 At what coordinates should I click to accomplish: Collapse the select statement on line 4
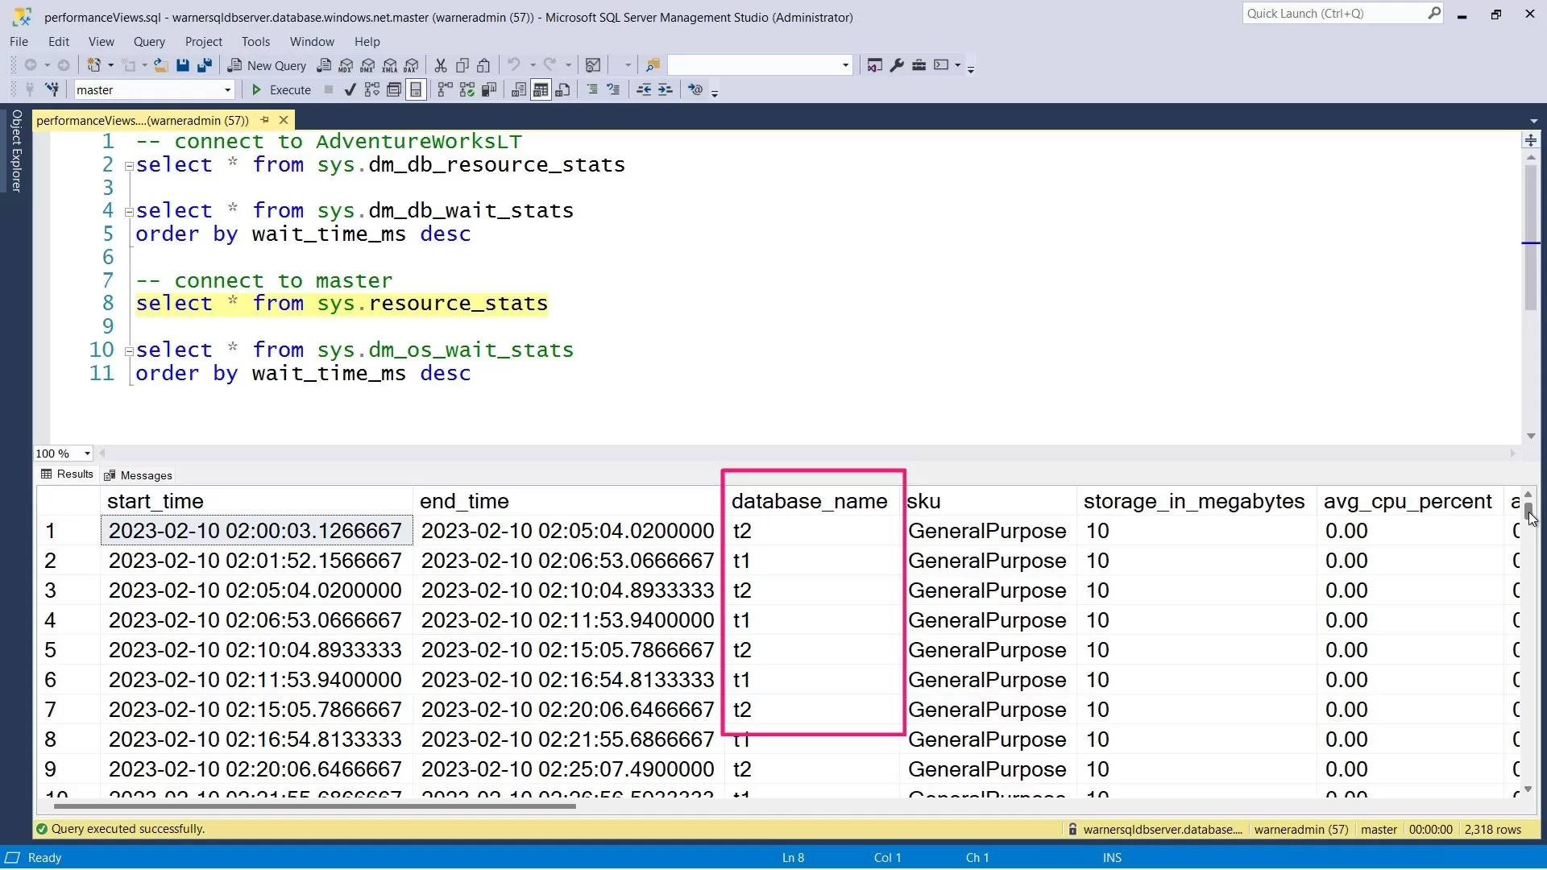coord(129,212)
